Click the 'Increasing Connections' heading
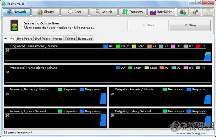The width and height of the screenshot is (216, 137). (x=41, y=23)
